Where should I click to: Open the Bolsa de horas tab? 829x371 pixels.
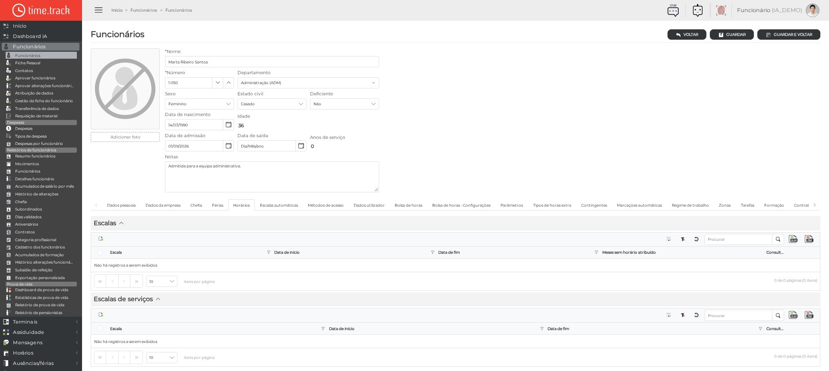point(408,205)
